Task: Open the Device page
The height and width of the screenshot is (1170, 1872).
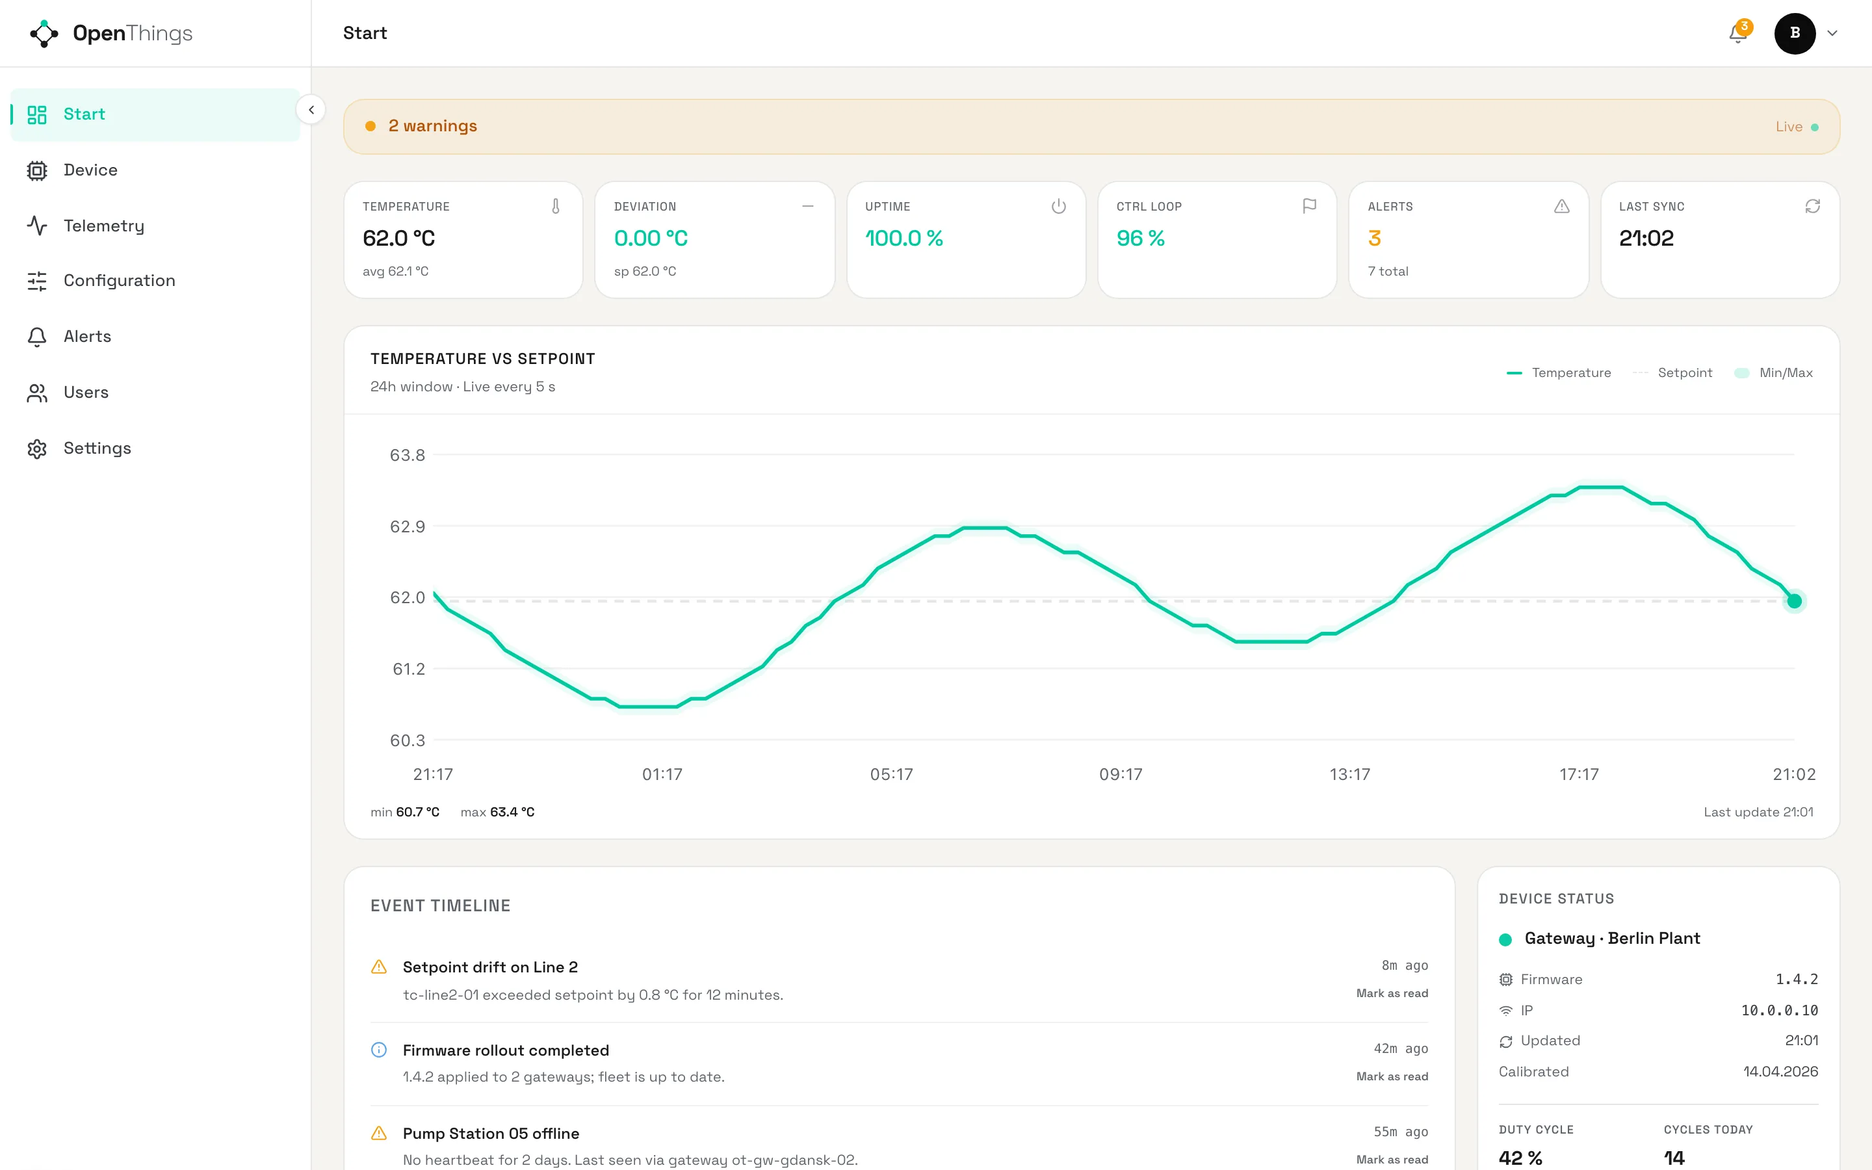Action: click(155, 170)
